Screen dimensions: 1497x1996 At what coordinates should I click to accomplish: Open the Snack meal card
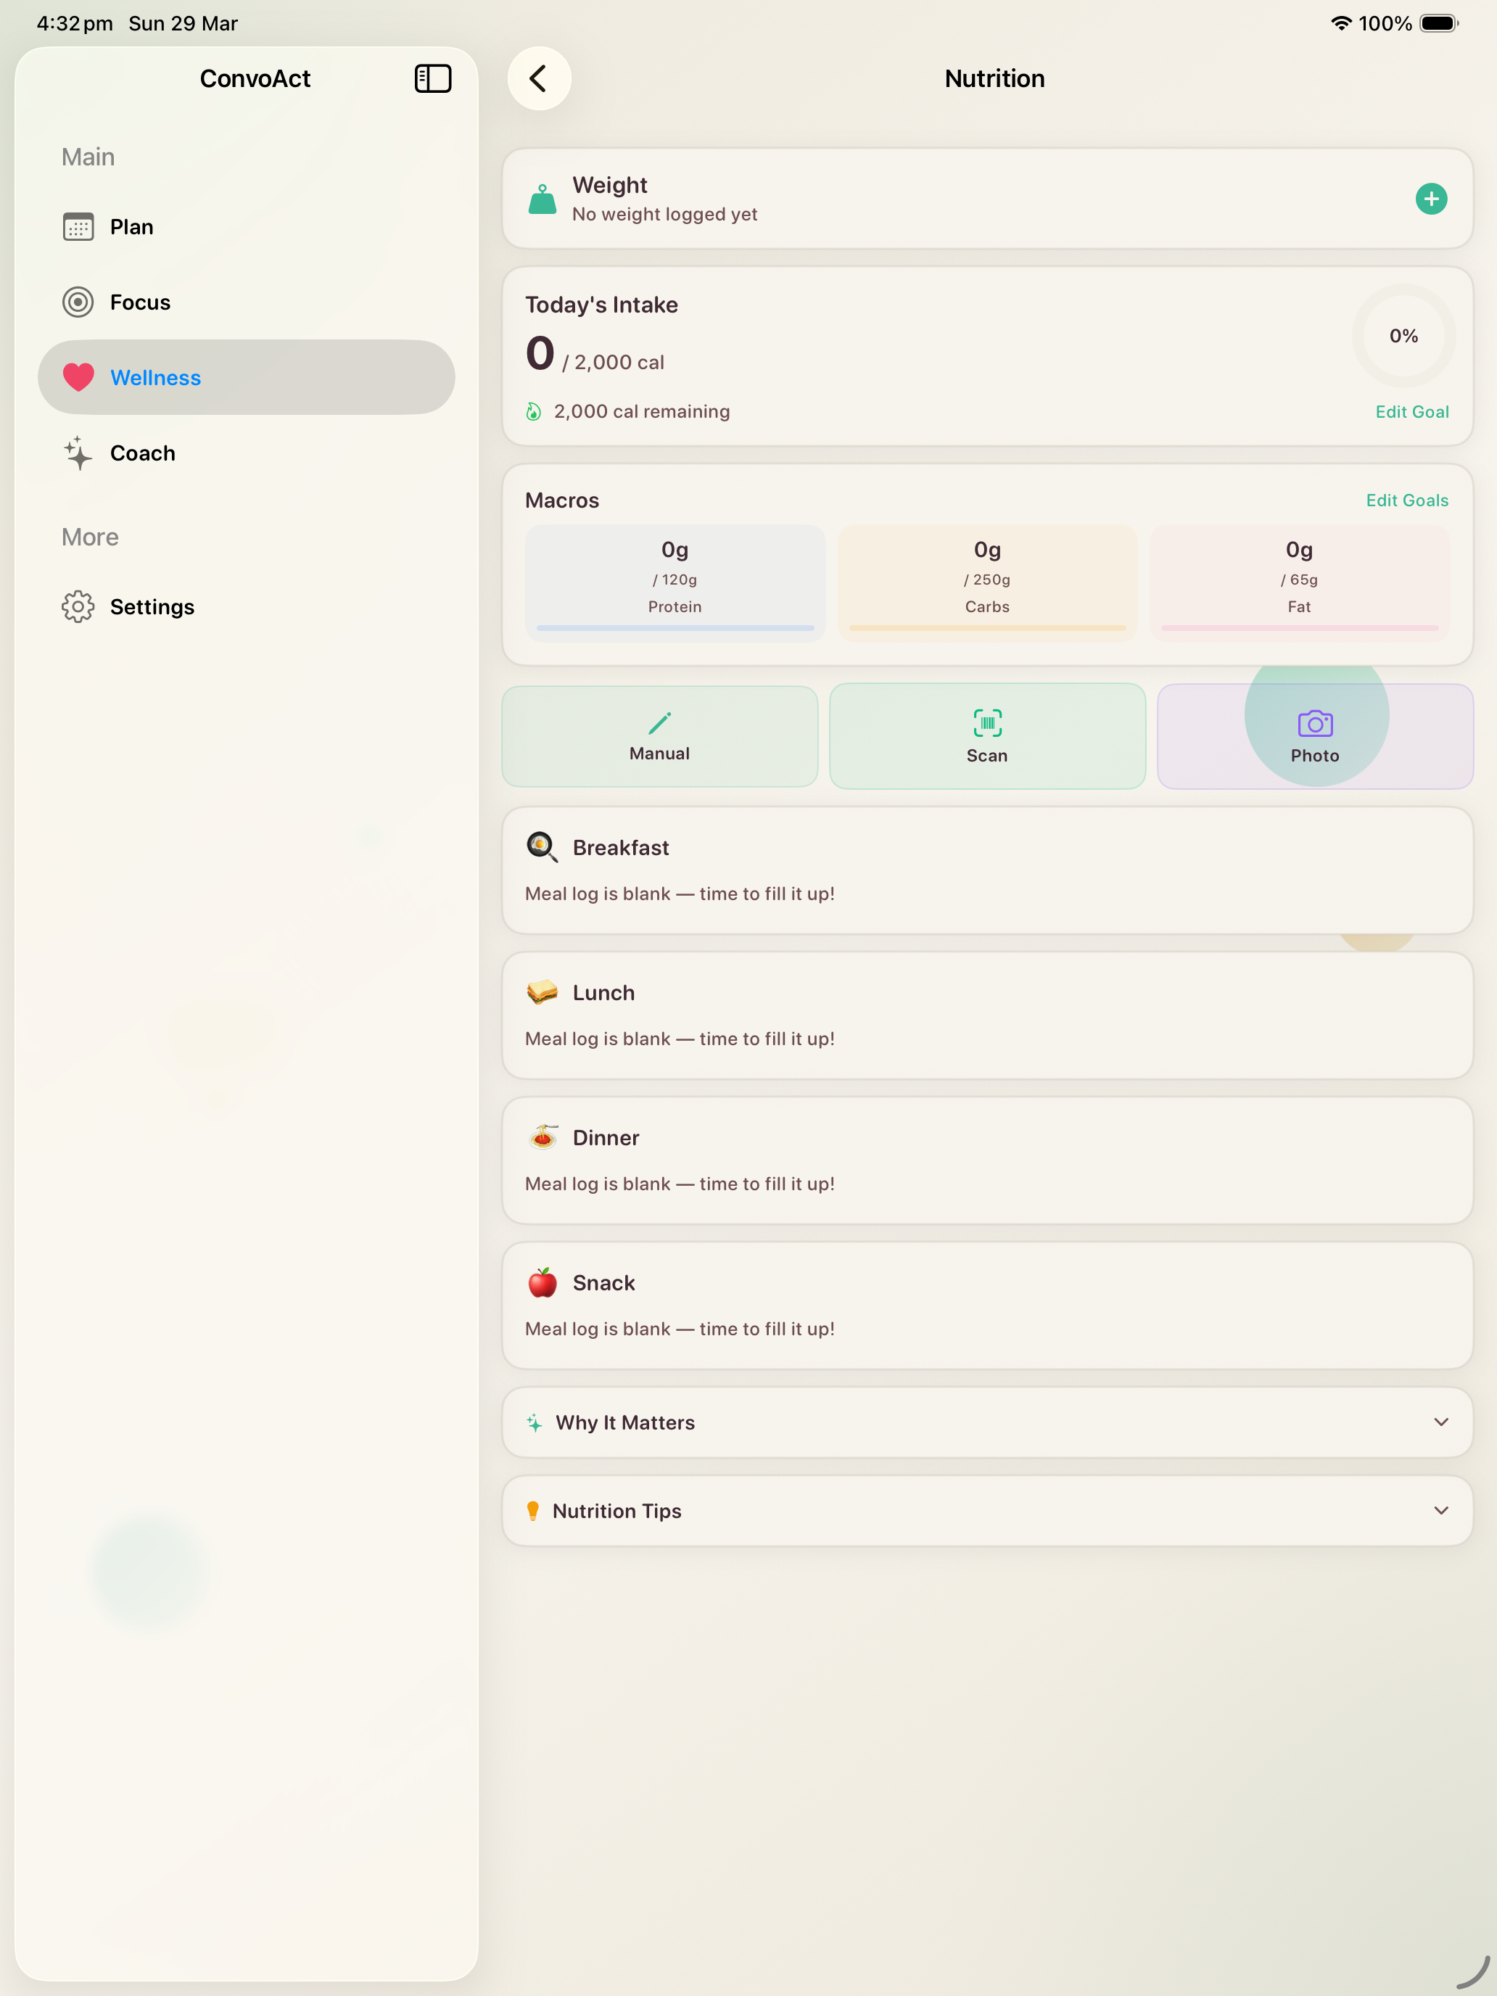(x=987, y=1306)
